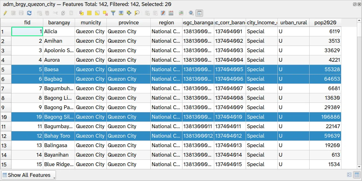Screen dimensions: 362x181
Task: Click the psgc cell 1381300012
Action: tap(198, 136)
